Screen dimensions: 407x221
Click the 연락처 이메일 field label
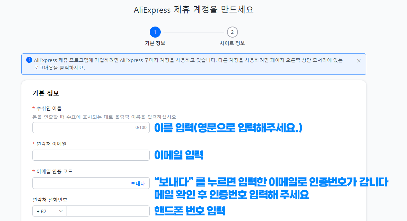pyautogui.click(x=51, y=144)
